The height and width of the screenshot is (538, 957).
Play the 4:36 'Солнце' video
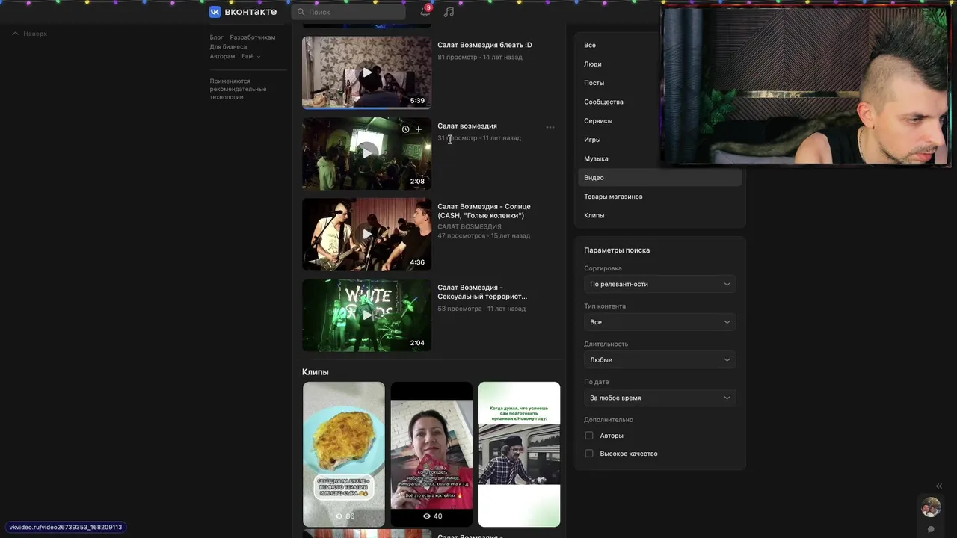pos(366,234)
